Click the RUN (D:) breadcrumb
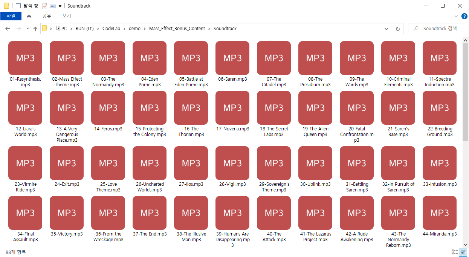The image size is (469, 257). tap(84, 29)
